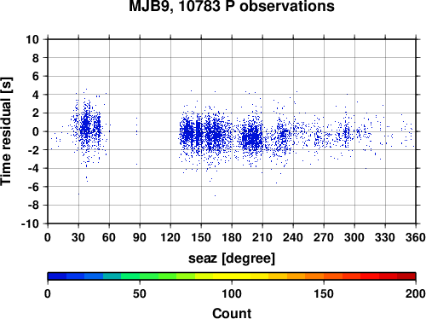Click the colorbar 100 tick label

[232, 293]
